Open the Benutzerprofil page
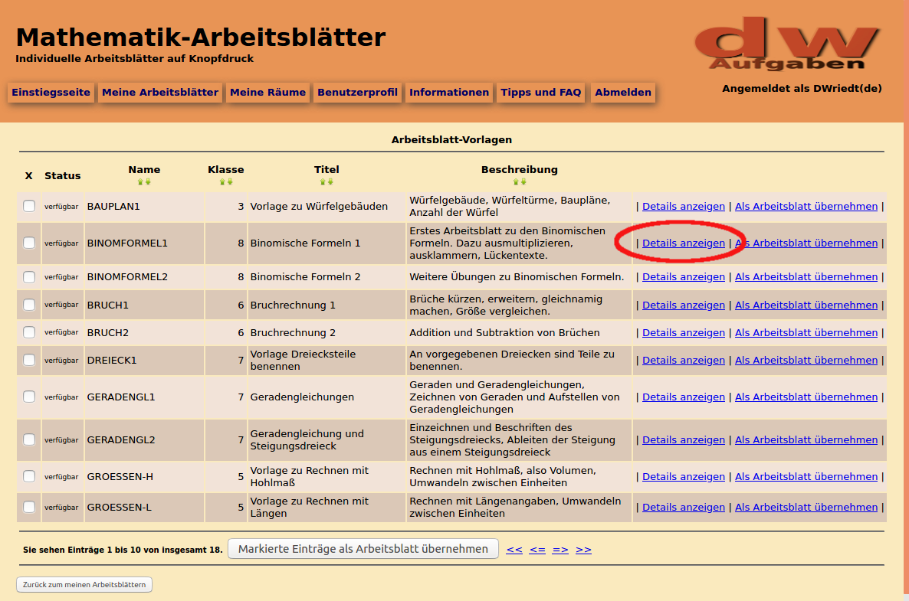The height and width of the screenshot is (601, 909). [358, 92]
